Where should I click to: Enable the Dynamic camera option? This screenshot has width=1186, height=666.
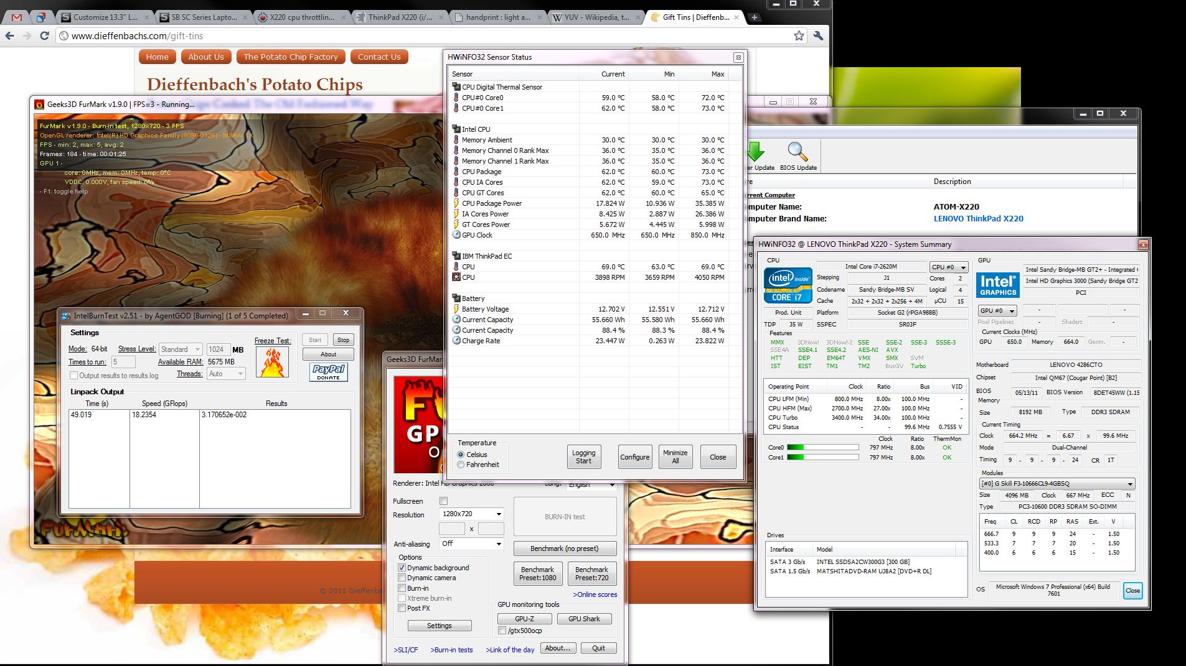coord(402,578)
